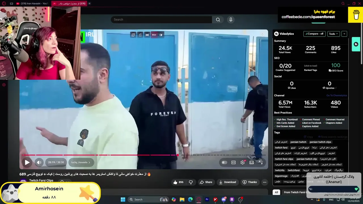Click the bigezmoge tag
Screen dimensions: 363x204
[281, 176]
